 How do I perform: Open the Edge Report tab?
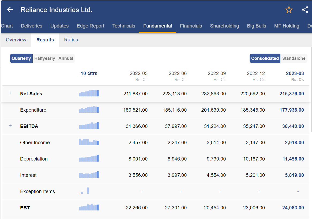[91, 26]
